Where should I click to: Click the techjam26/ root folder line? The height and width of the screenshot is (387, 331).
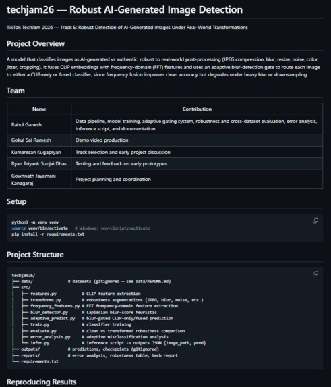(x=24, y=275)
